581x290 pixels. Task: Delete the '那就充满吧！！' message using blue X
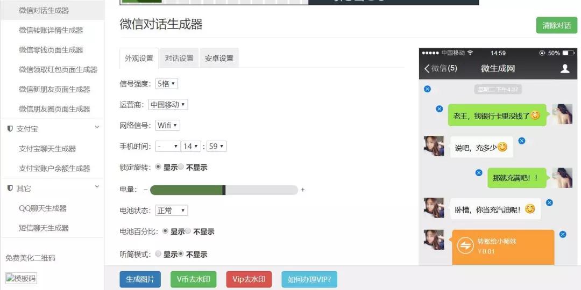(x=479, y=172)
